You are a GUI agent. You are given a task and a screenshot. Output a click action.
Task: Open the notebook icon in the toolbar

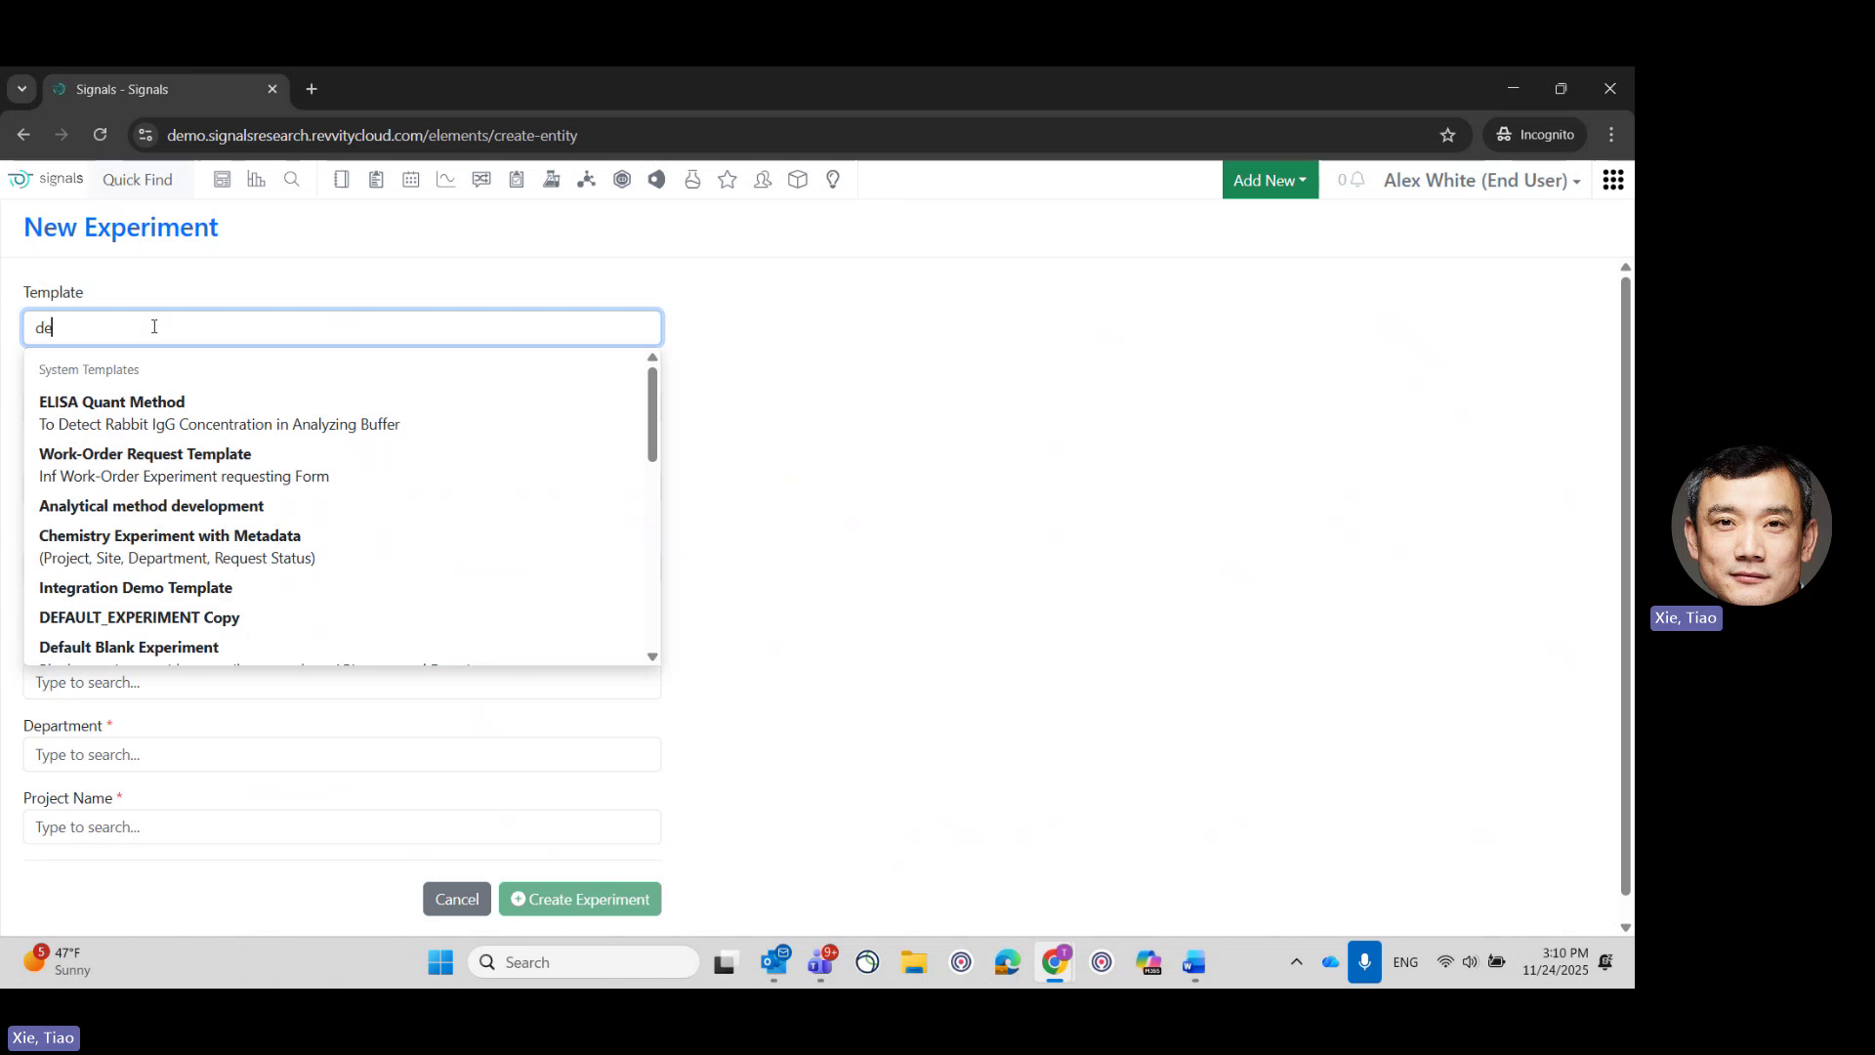click(x=341, y=180)
